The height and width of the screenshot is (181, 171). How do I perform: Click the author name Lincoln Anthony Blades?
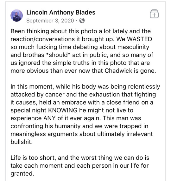(61, 12)
